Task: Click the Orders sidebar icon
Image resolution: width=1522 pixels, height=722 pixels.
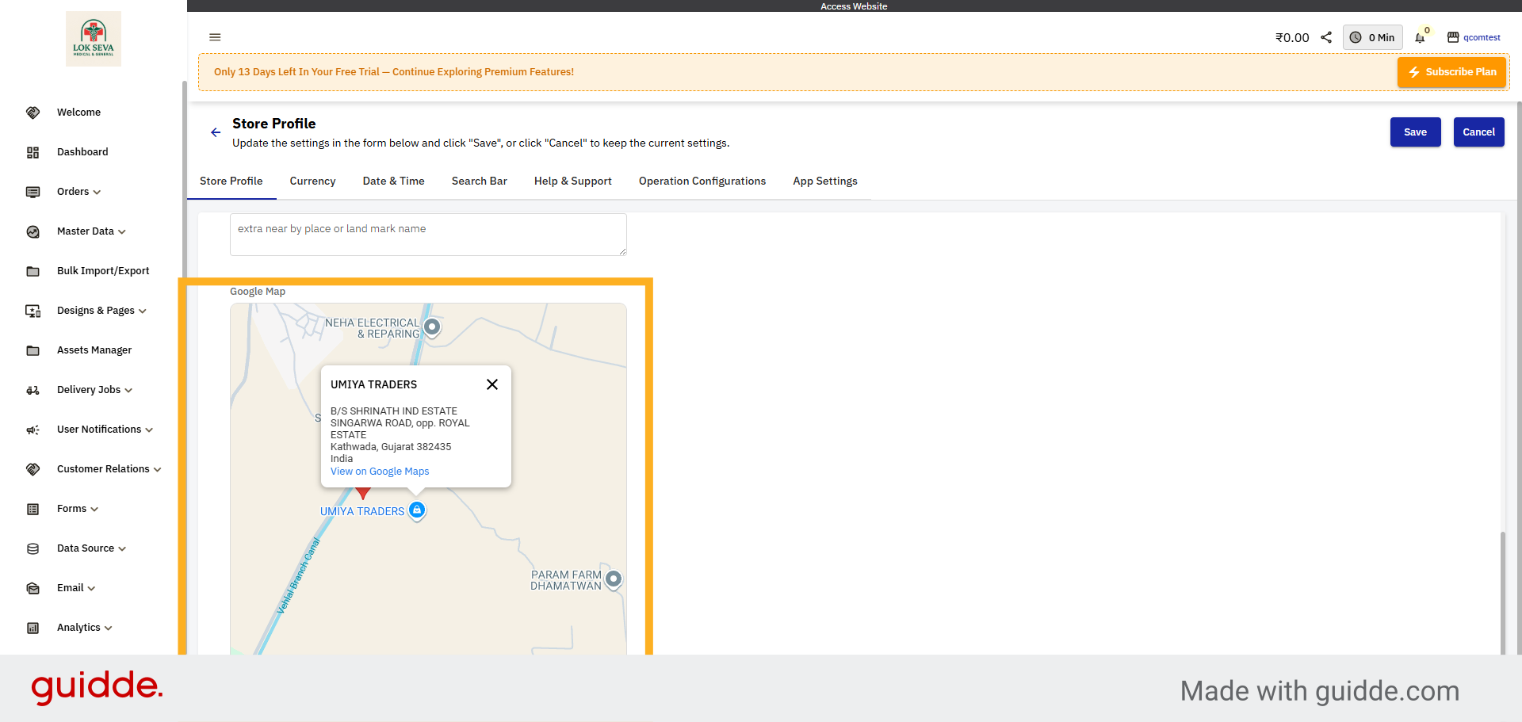Action: (33, 192)
